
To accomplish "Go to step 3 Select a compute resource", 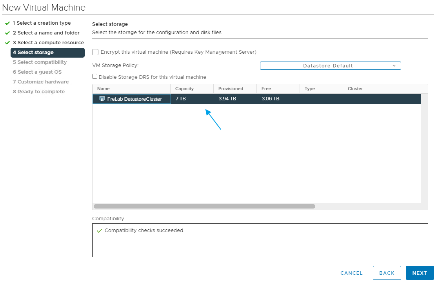I will tap(48, 43).
